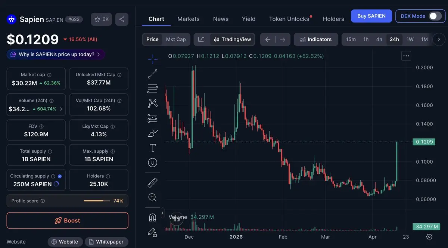Click Profile score info icon
This screenshot has height=248, width=448.
point(43,201)
